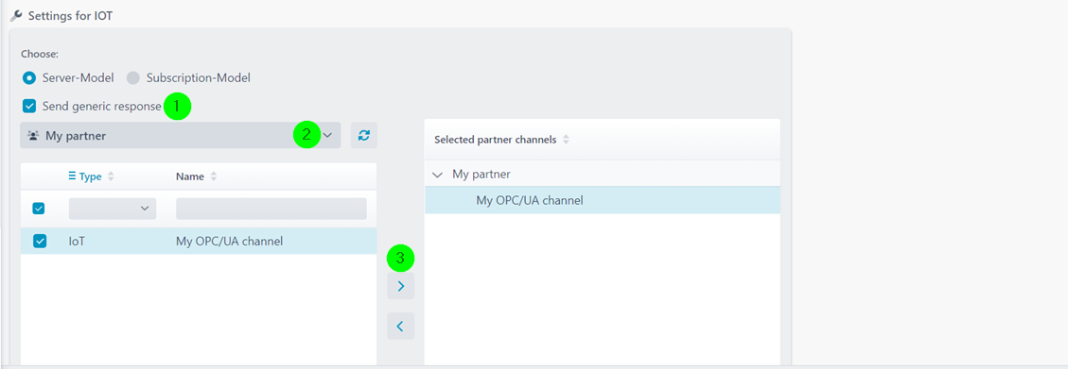
Task: Remove channel with the left arrow button
Action: coord(400,327)
